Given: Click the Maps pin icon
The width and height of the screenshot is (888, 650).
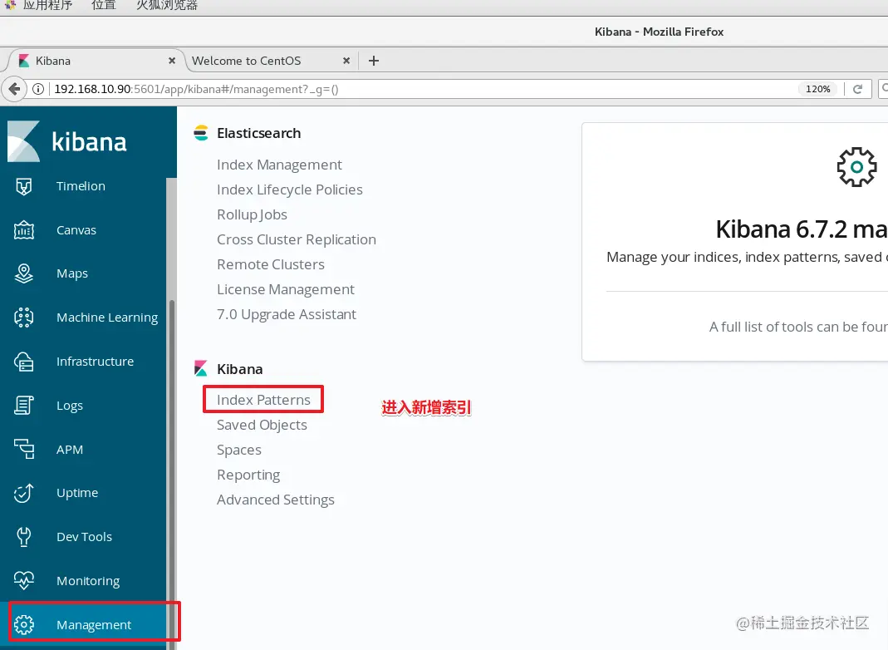Looking at the screenshot, I should [x=24, y=273].
